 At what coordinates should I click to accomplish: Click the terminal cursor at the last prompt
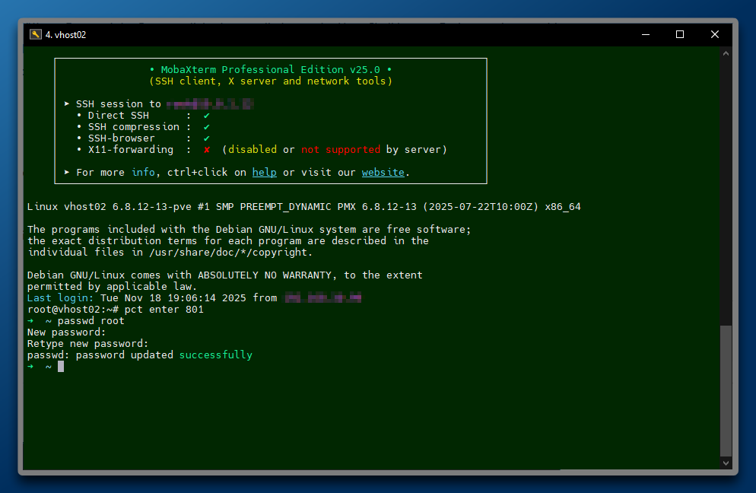(x=61, y=367)
